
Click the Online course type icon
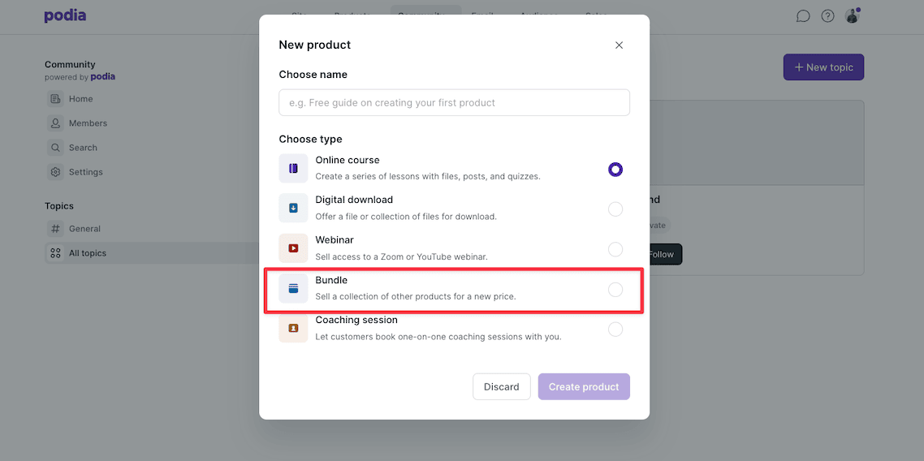pos(293,169)
